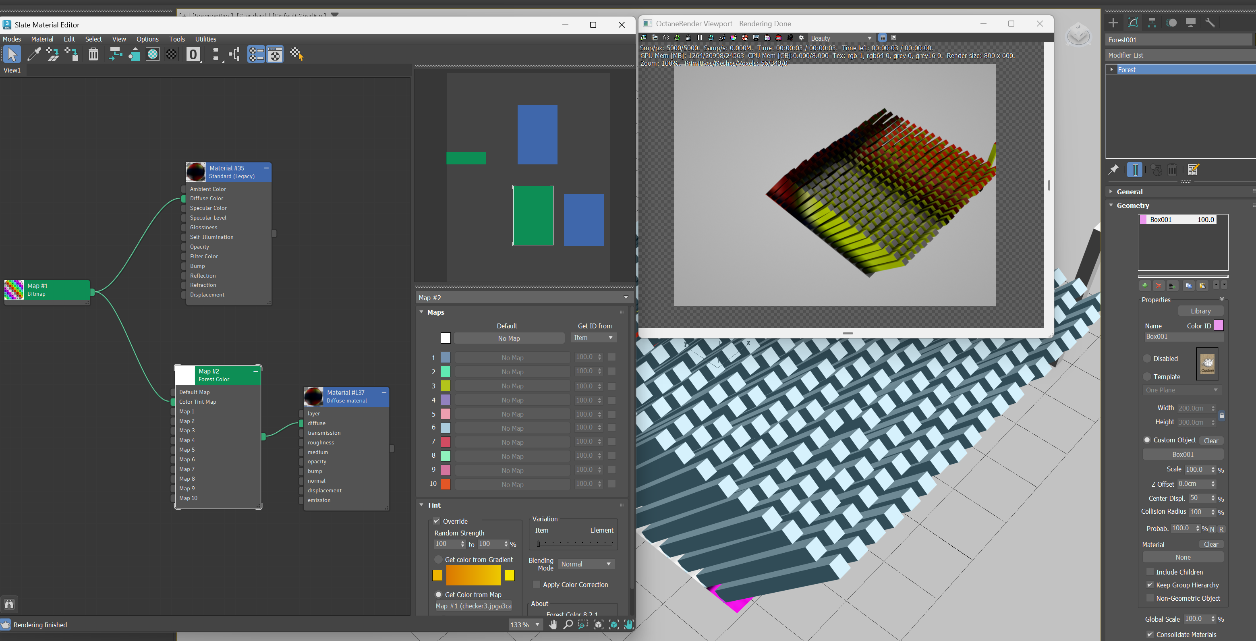Pause the Octane render with pause button

click(699, 37)
